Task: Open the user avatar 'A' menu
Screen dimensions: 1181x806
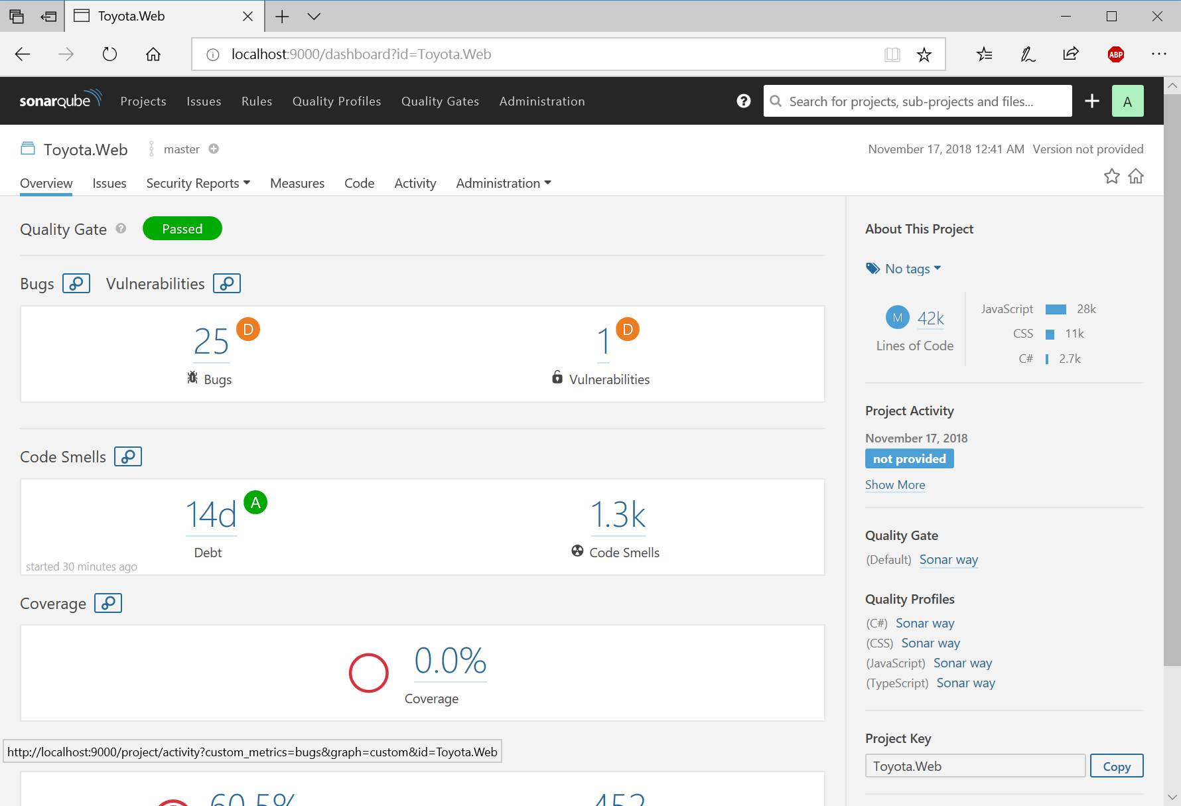Action: 1128,101
